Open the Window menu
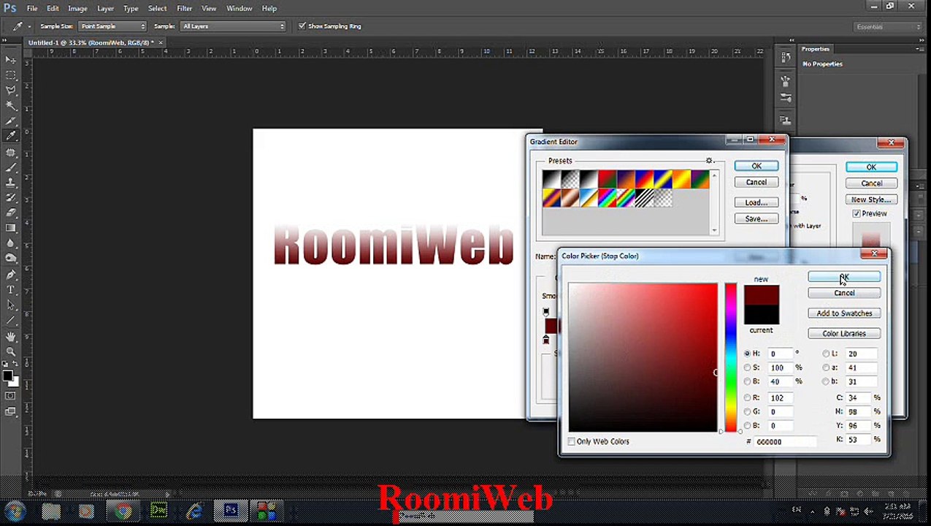Screen dimensions: 931x526 pos(239,8)
